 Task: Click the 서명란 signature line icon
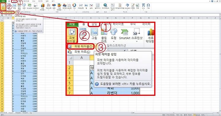pyautogui.click(x=133, y=5)
